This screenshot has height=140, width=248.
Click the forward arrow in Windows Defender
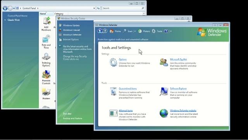(105, 31)
